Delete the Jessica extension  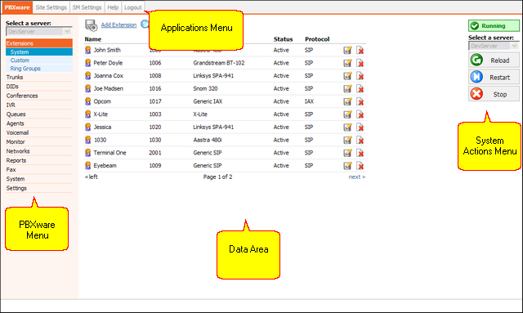360,127
